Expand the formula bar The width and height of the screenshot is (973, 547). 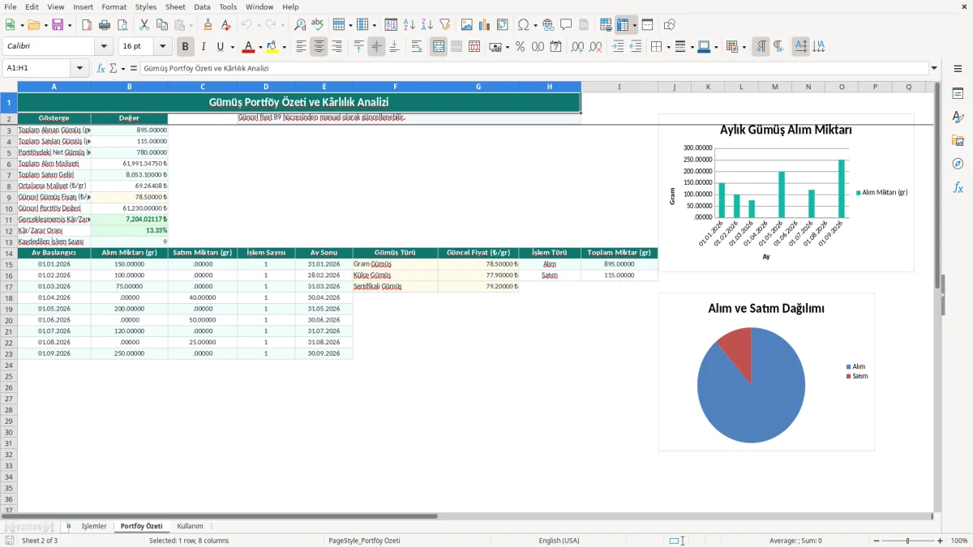click(935, 68)
